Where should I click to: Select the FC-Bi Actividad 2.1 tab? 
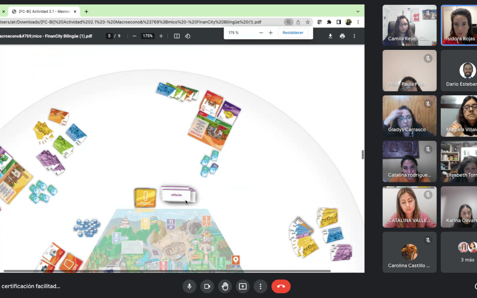coord(44,11)
